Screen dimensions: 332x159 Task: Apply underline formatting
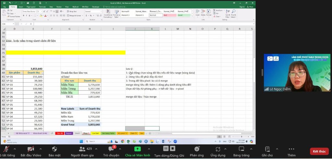pos(30,16)
